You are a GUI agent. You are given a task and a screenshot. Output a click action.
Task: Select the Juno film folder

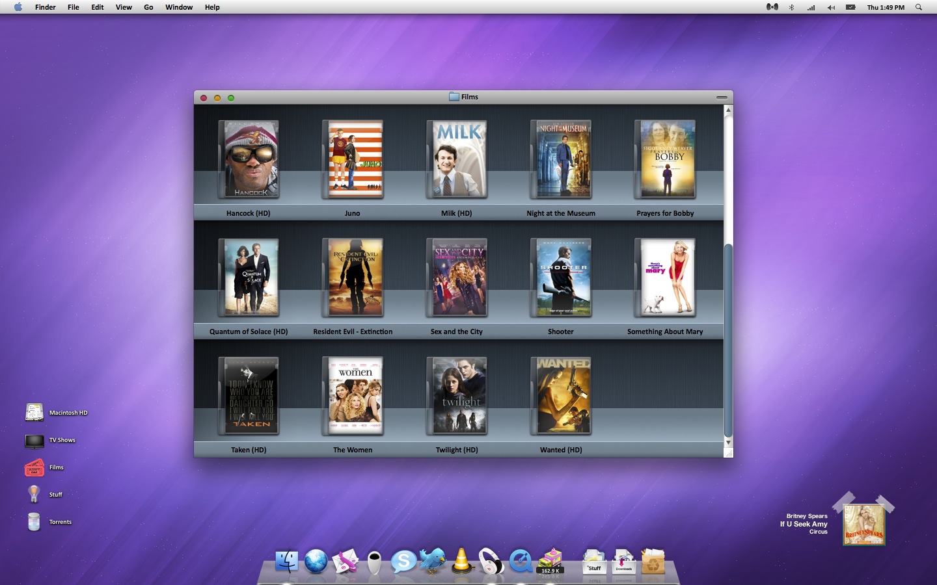click(x=353, y=160)
